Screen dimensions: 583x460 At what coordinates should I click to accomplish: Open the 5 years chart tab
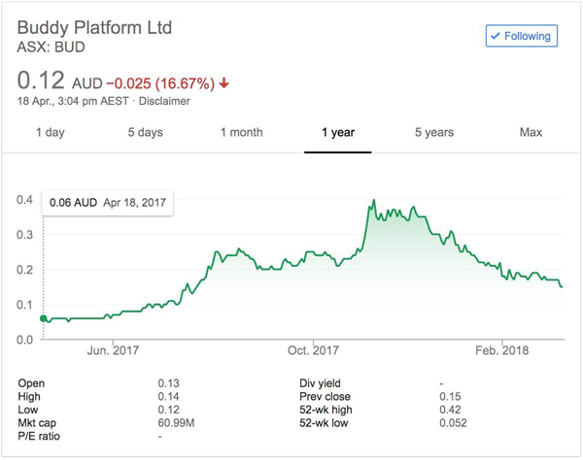pos(434,132)
